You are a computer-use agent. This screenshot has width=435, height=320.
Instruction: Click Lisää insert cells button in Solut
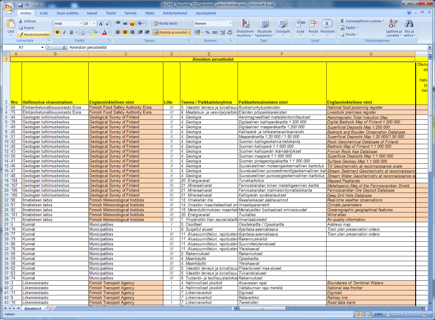(x=300, y=27)
